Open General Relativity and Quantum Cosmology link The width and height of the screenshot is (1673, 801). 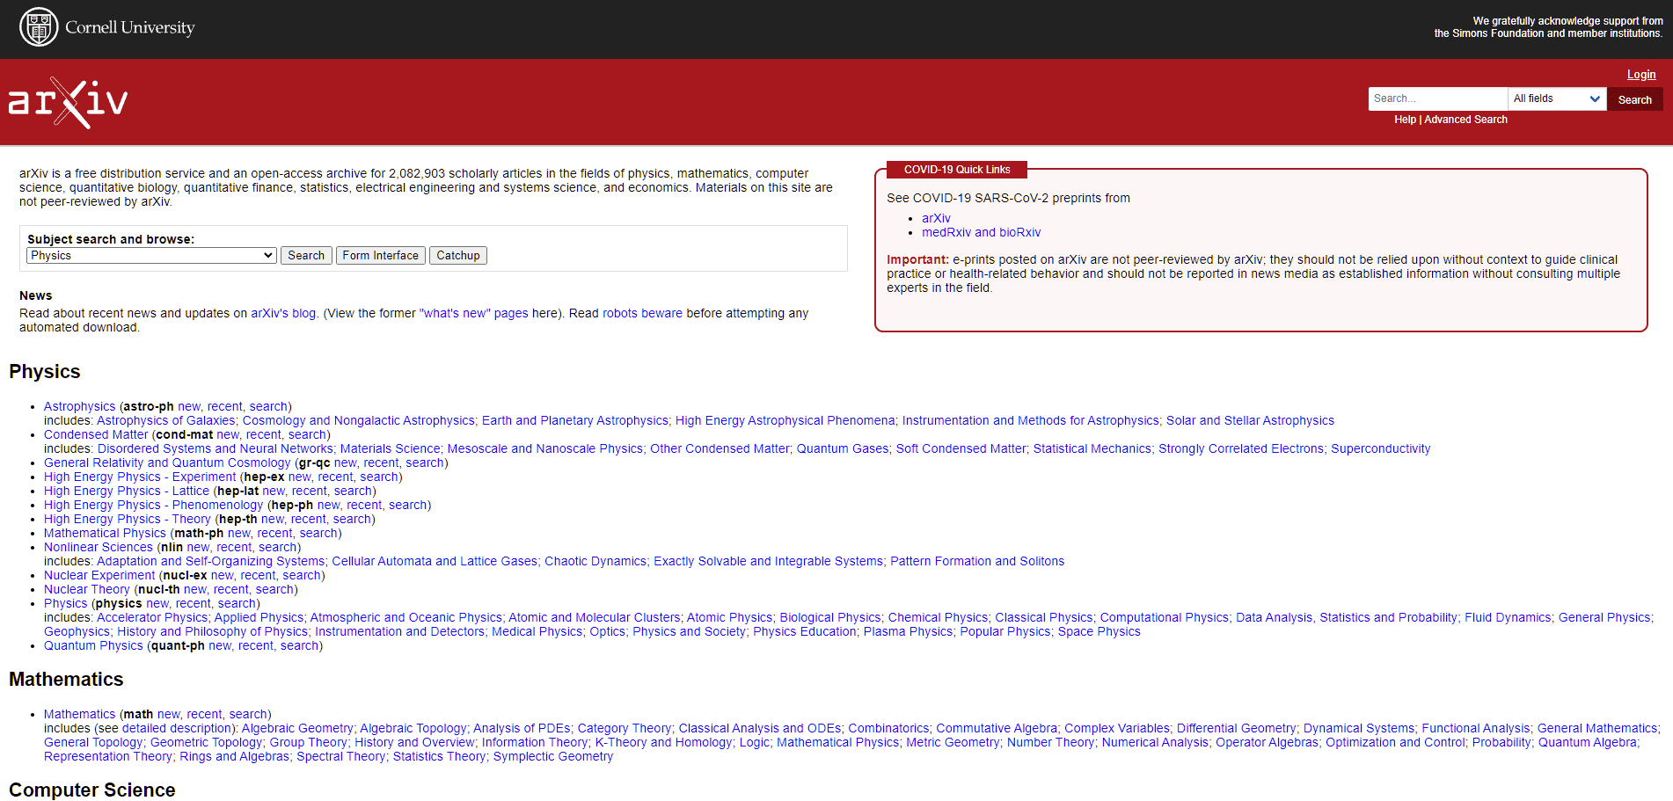[167, 462]
